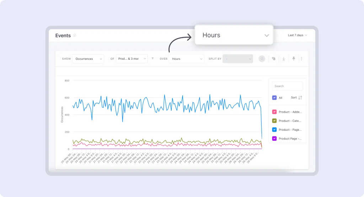Viewport: 364px width, 197px height.
Task: Click the filter funnel icon
Action: pos(152,59)
